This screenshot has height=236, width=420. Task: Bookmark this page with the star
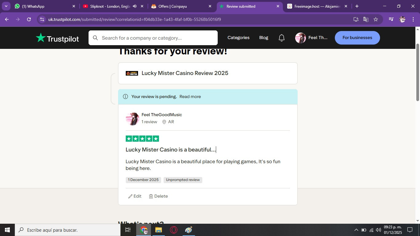tap(376, 19)
